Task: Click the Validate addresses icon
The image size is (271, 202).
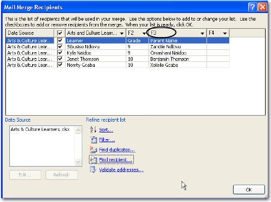Action: (93, 170)
